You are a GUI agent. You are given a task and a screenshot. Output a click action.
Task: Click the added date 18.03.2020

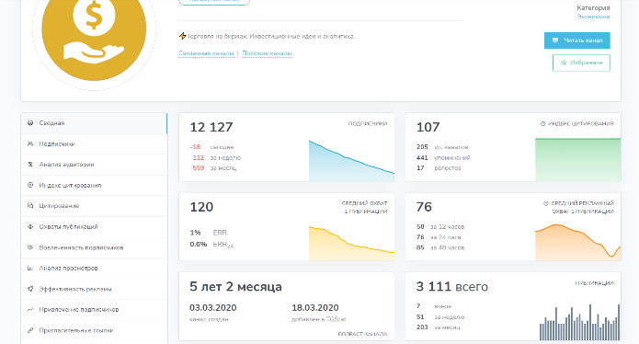click(x=315, y=308)
